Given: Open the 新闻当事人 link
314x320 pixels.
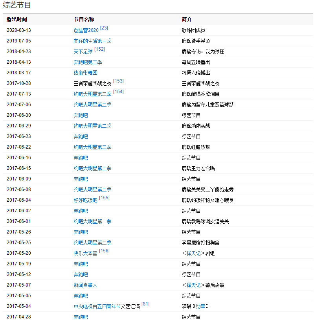Looking at the screenshot, I should [85, 285].
